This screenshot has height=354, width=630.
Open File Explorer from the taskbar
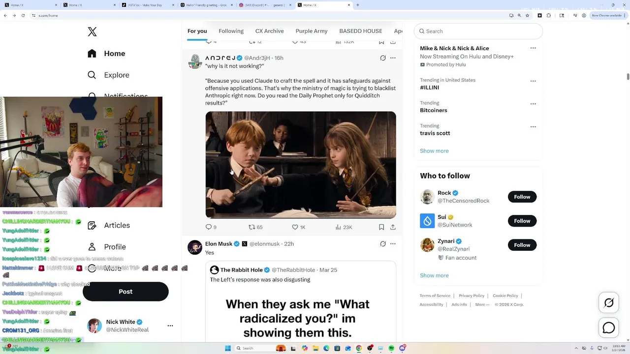(x=315, y=348)
